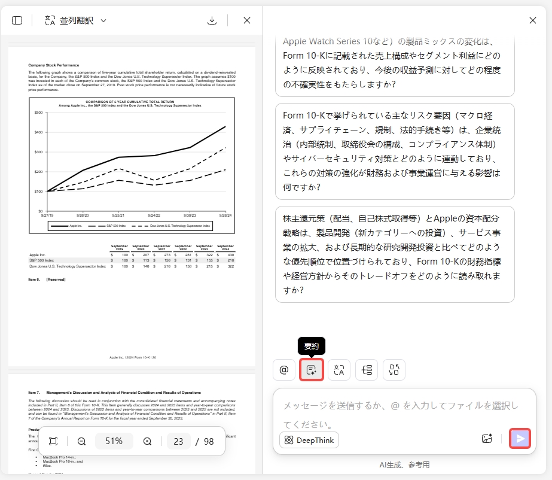552x480 pixels.
Task: Click the @ file mention icon
Action: (283, 369)
